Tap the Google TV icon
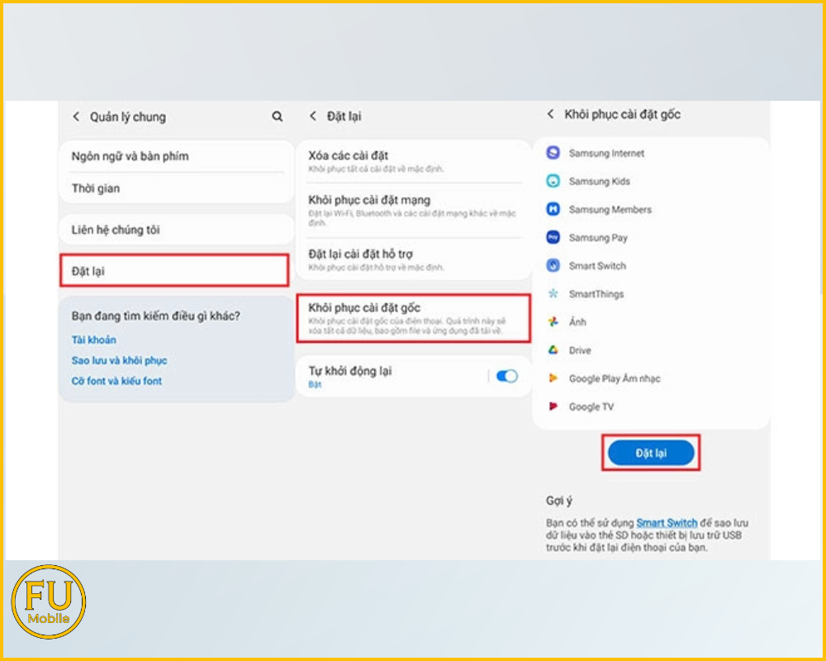Image resolution: width=826 pixels, height=661 pixels. [553, 407]
